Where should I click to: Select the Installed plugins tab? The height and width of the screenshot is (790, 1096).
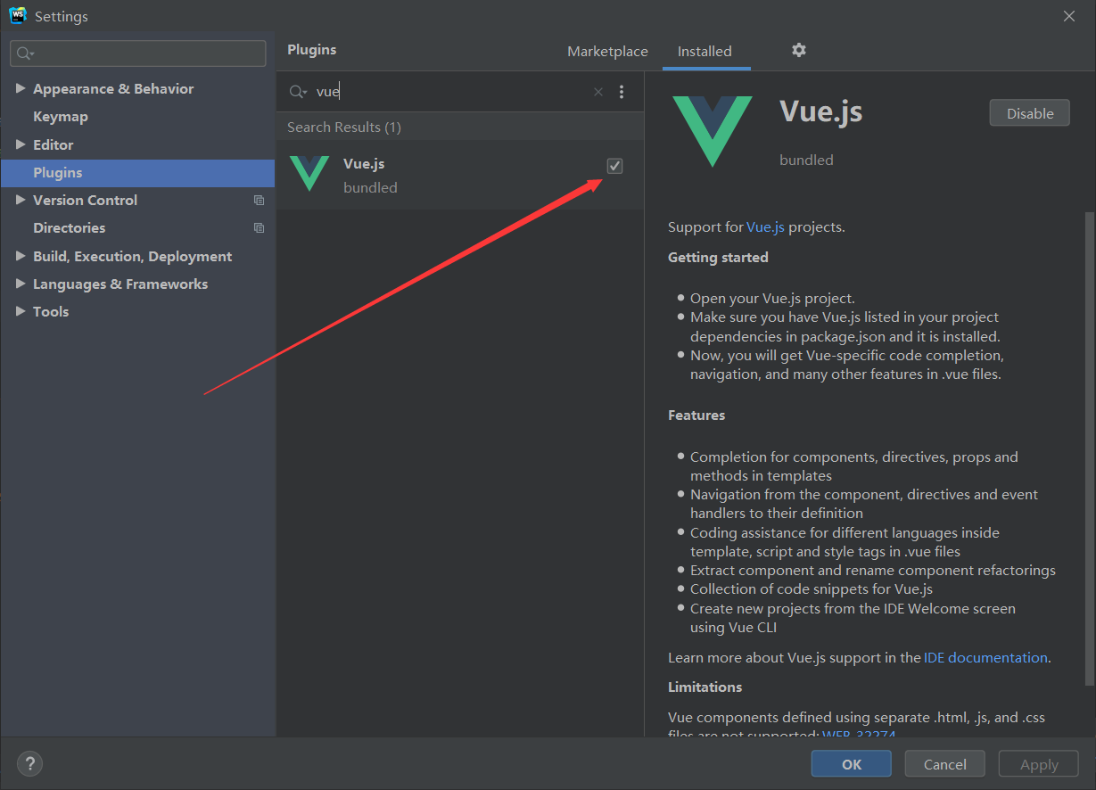[705, 52]
